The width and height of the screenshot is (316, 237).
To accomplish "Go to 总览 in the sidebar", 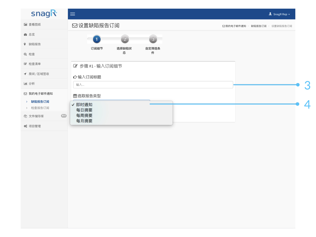I will point(44,34).
